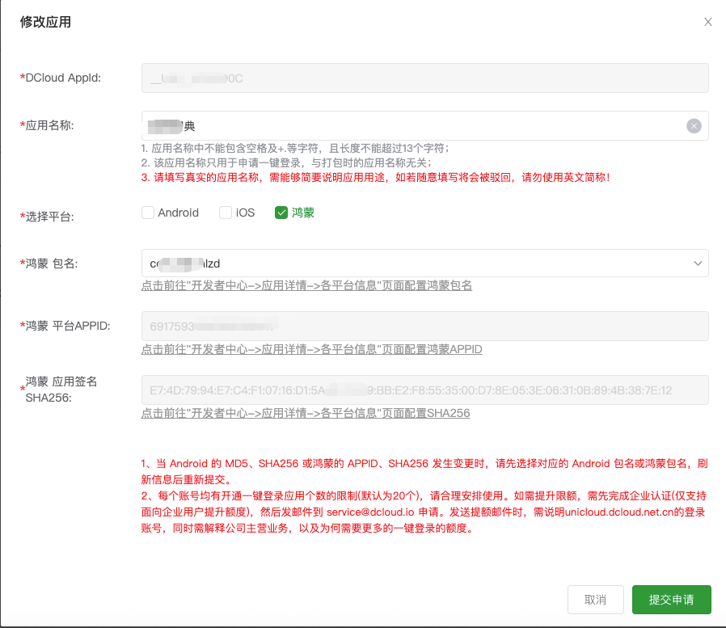Open the link to configure 鸿蒙包名
This screenshot has height=628, width=726.
pyautogui.click(x=306, y=285)
